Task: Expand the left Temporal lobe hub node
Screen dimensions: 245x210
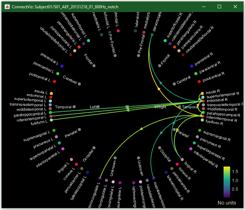Action: (x=74, y=107)
